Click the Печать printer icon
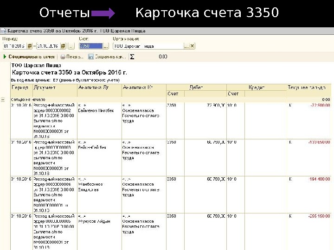334x250 pixels. 63,57
